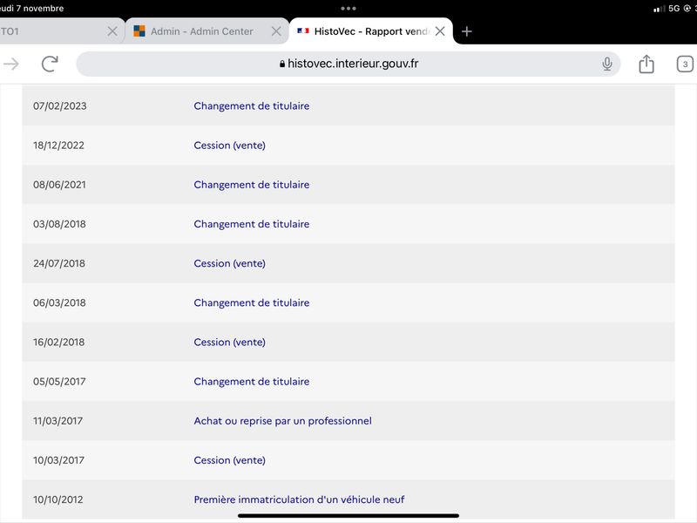Open the tab overview showing 3 tabs
The image size is (697, 523).
coord(685,64)
